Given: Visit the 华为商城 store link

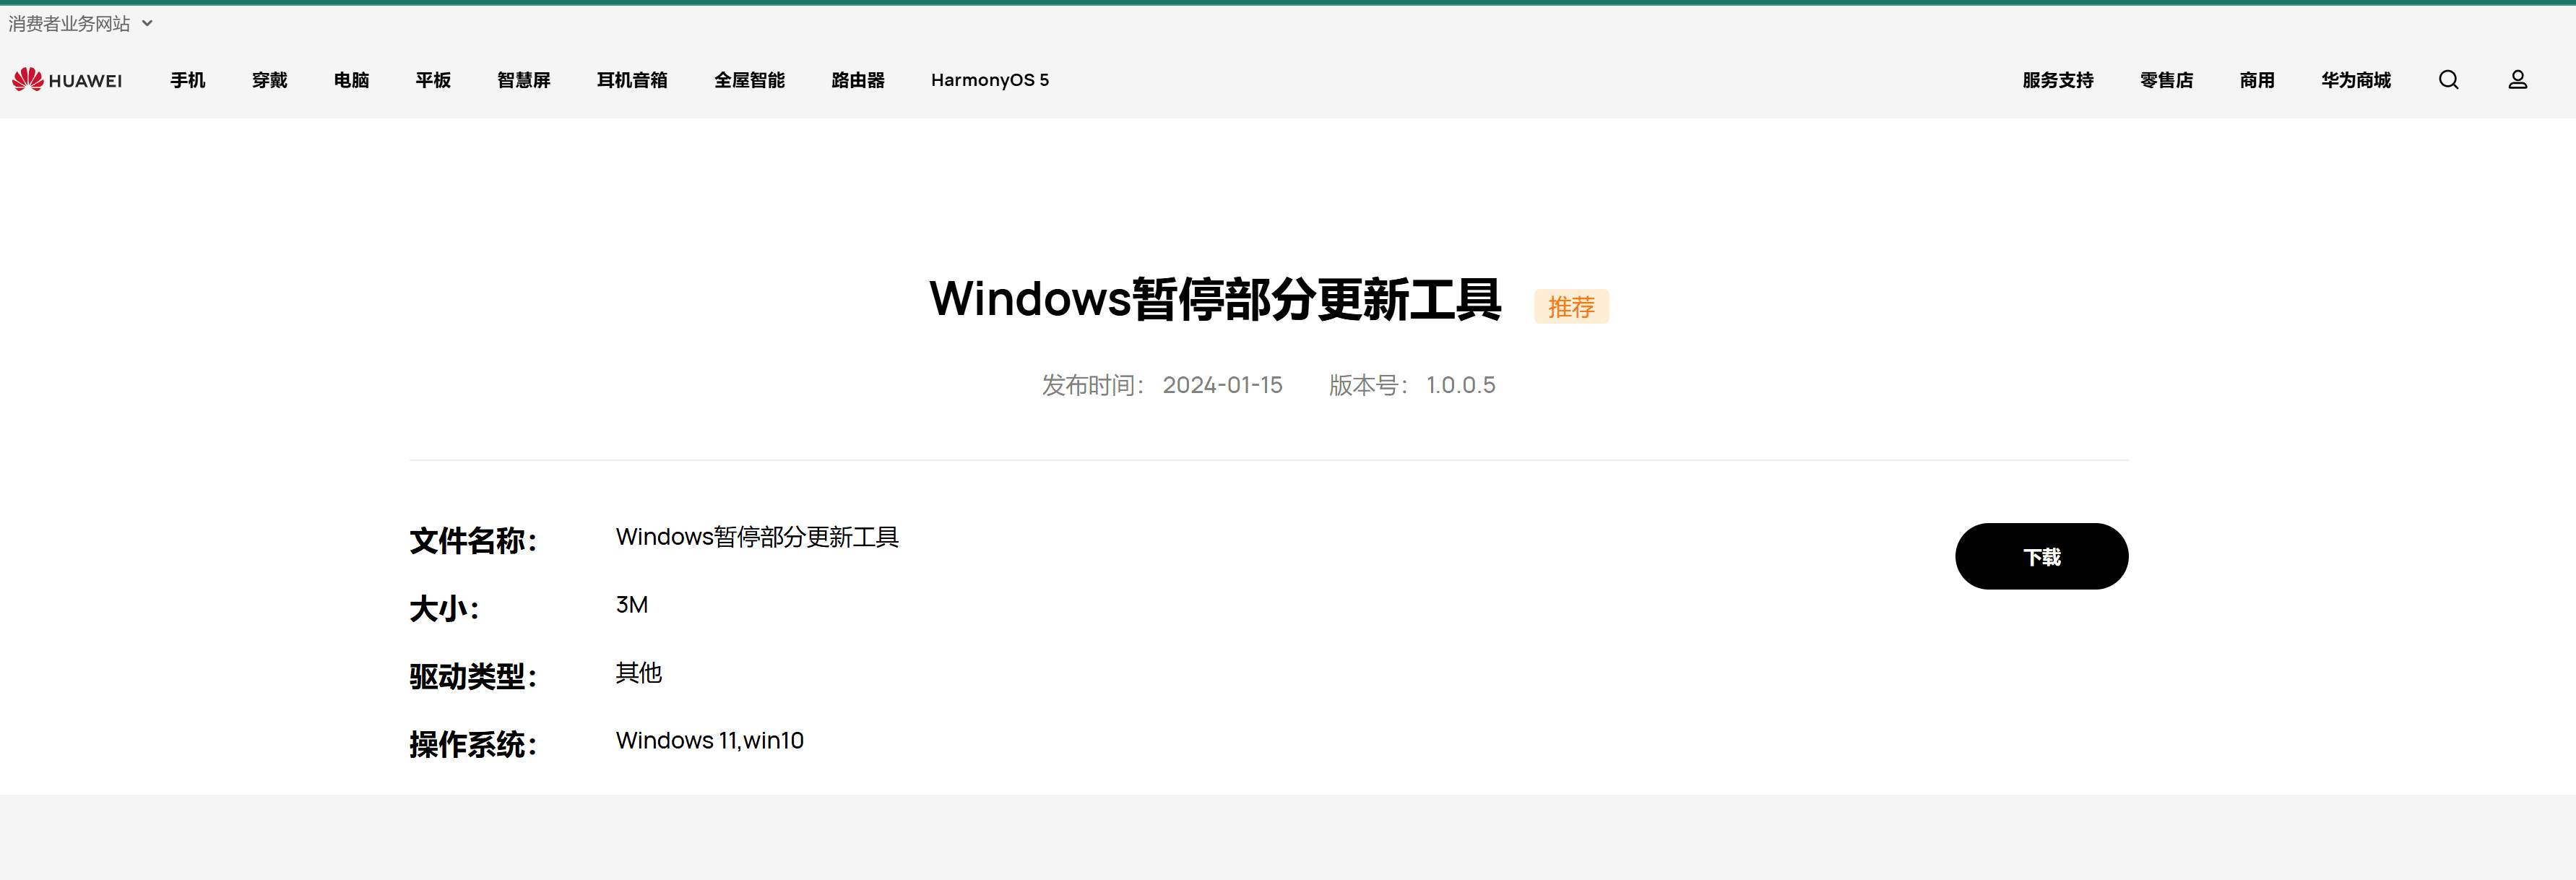Looking at the screenshot, I should pyautogui.click(x=2356, y=80).
